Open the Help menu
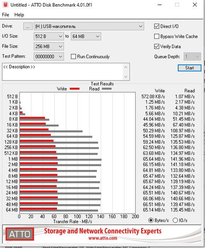The image size is (205, 248). 19,15
